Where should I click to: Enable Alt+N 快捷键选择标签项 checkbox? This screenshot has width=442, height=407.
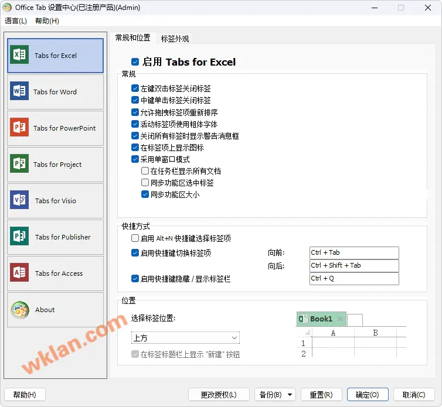coord(135,238)
